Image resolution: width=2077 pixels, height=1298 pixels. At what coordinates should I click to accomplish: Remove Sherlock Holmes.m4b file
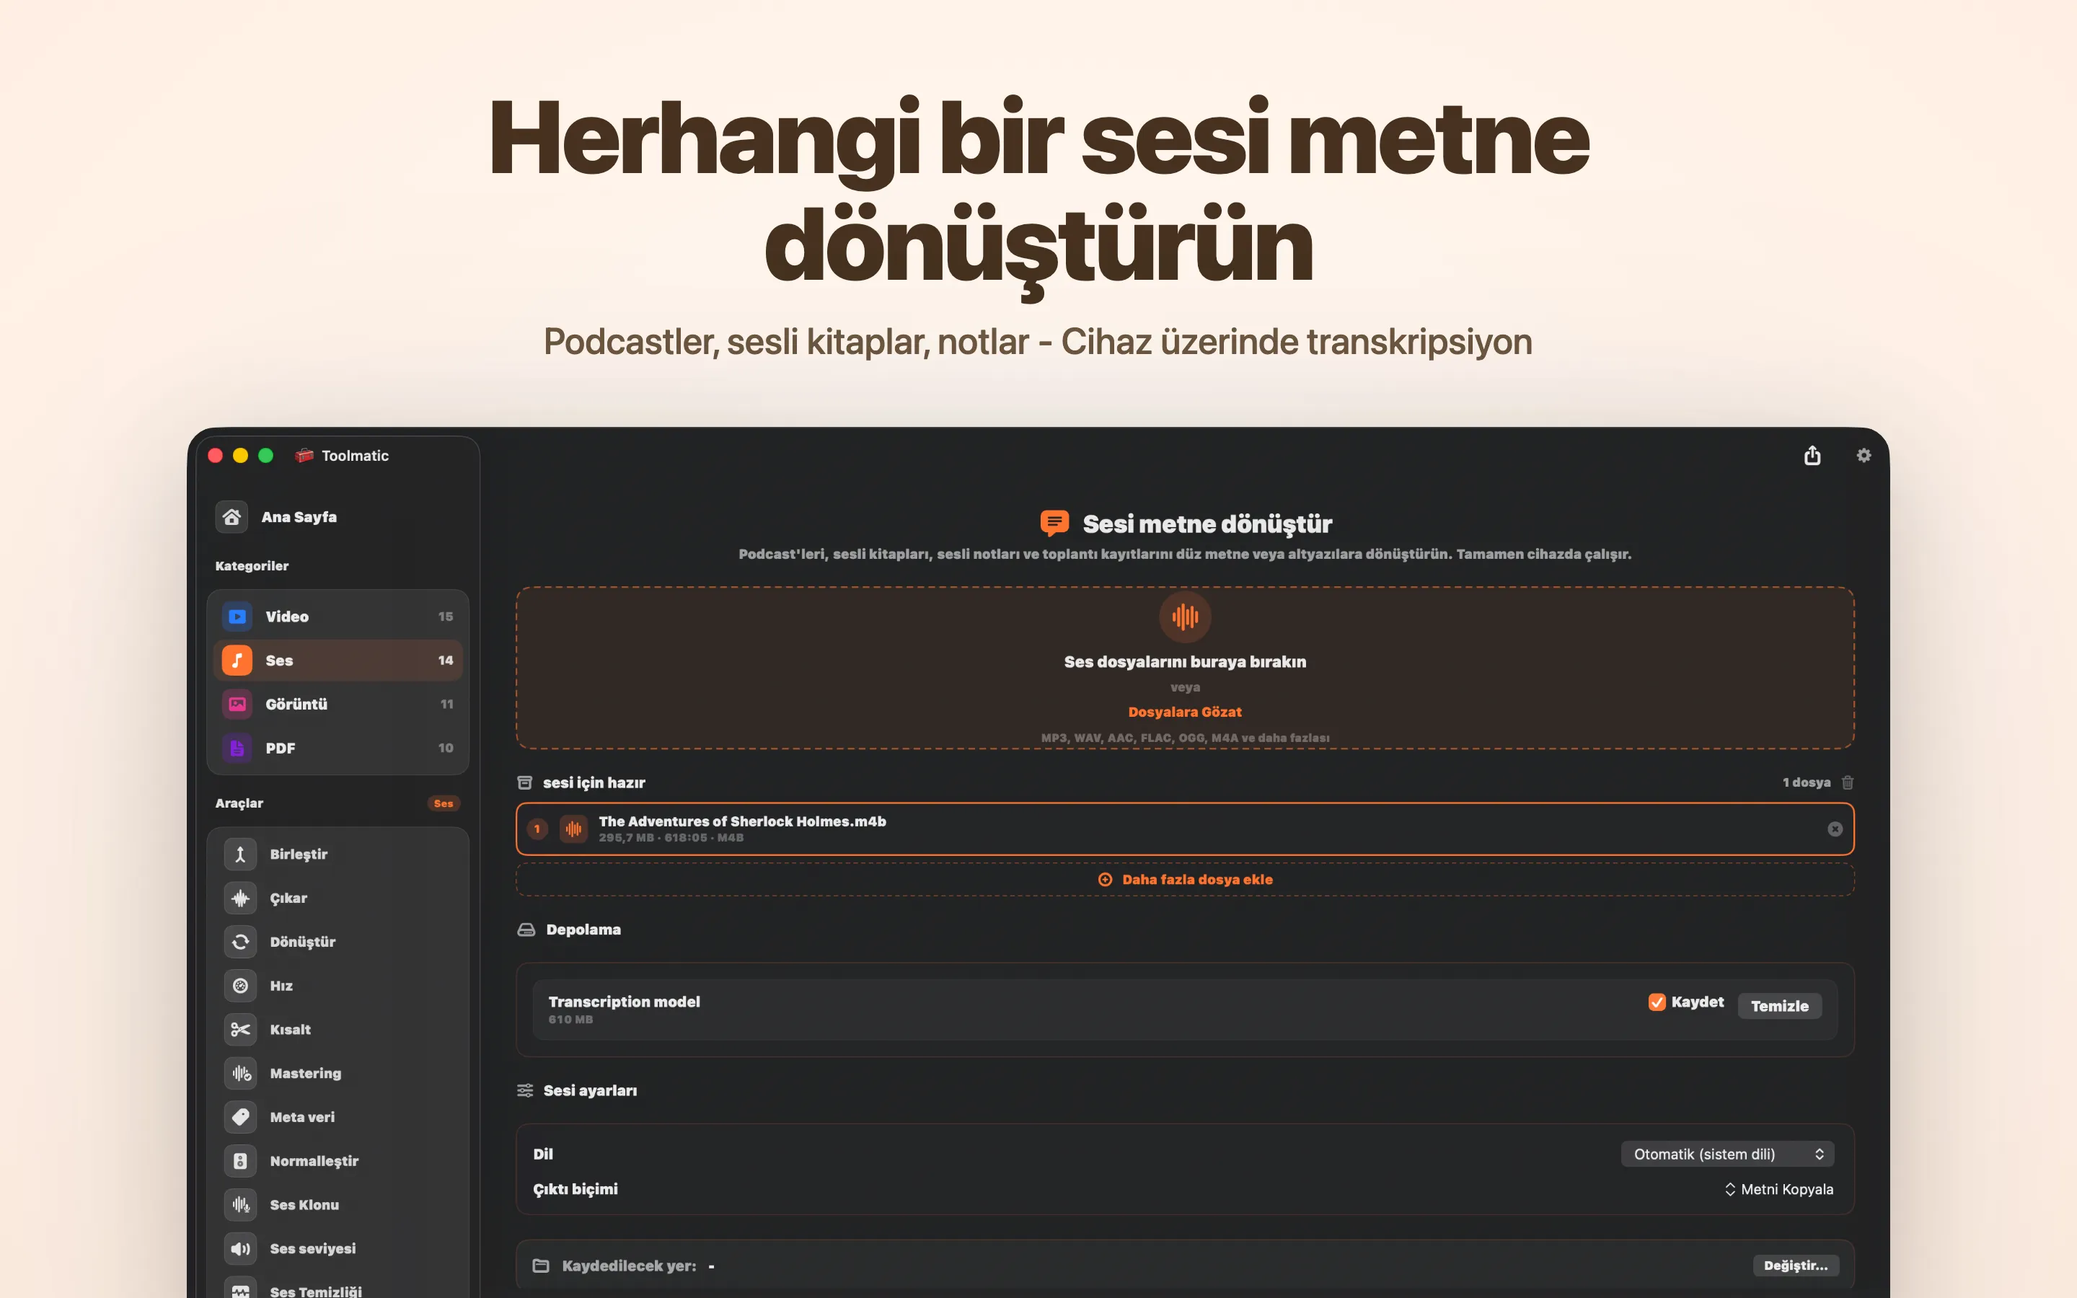click(1835, 829)
